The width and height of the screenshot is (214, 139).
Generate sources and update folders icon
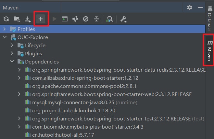17,19
